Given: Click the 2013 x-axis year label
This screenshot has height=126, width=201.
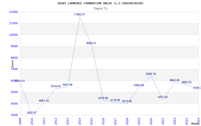Looking at the screenshot, I should coord(68,121).
